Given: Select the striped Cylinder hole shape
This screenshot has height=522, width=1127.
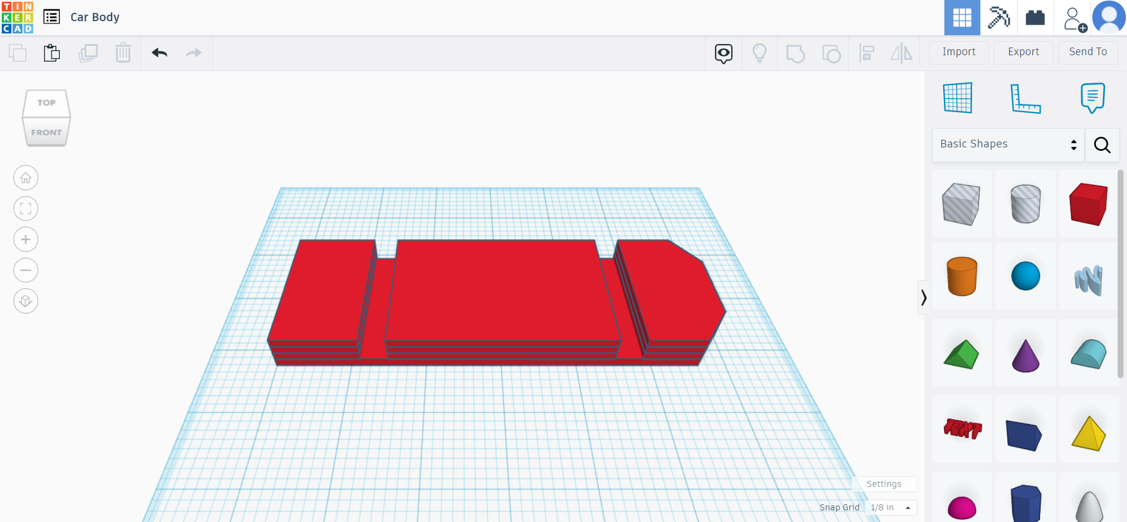Looking at the screenshot, I should click(1025, 204).
